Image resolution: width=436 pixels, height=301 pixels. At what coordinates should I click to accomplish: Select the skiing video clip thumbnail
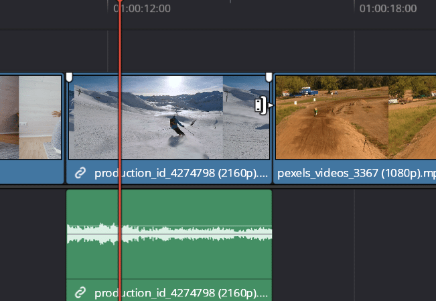click(169, 117)
